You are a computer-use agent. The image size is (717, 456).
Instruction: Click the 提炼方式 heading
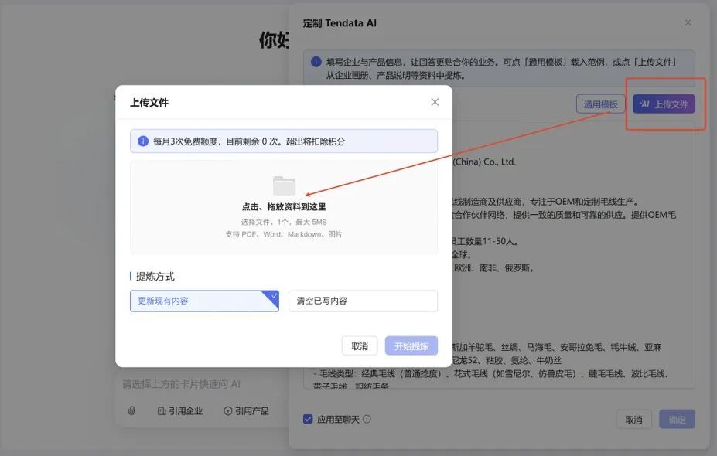pos(155,277)
